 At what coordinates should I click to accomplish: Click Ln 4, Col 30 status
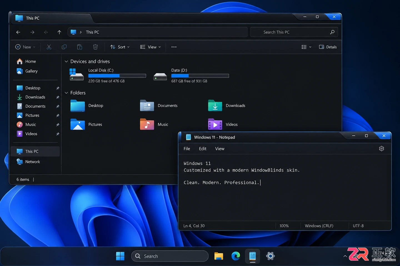(194, 226)
